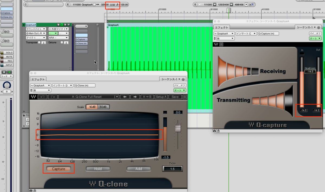Undo in the Q-Clone plugin toolbar
This screenshot has width=325, height=192.
click(x=43, y=97)
